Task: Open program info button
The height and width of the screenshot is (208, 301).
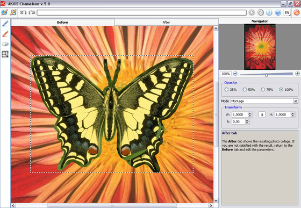Action: click(269, 13)
